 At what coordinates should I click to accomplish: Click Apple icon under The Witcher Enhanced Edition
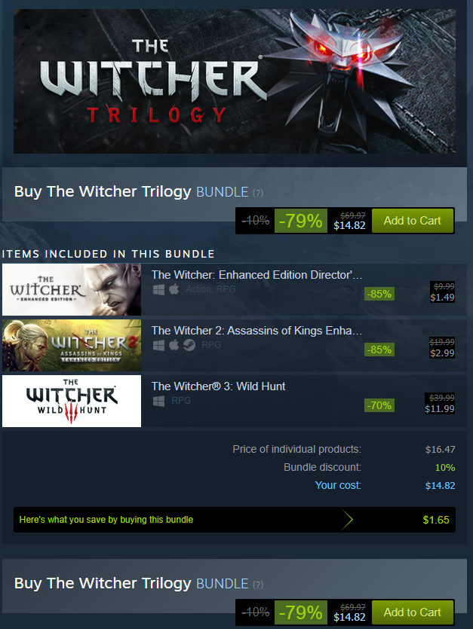point(174,289)
